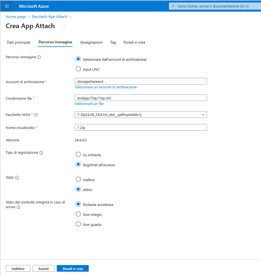Select 'Non guasta' health check status
The width and height of the screenshot is (261, 275).
point(78,224)
